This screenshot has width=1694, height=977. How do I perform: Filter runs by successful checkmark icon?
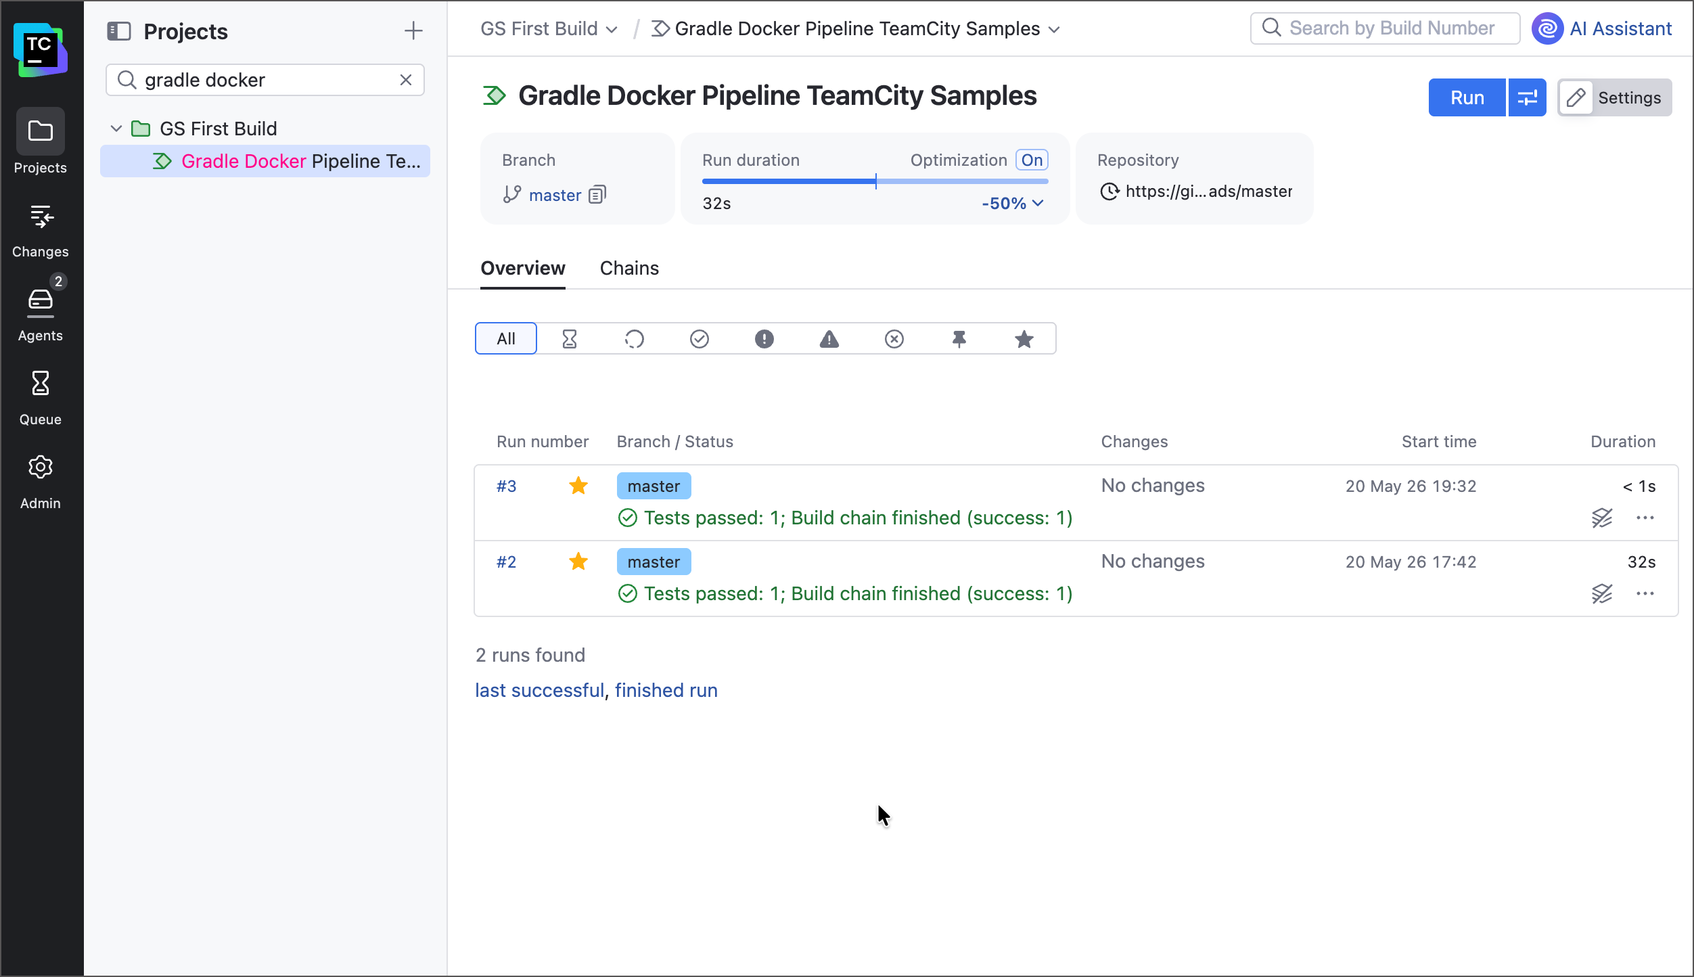coord(700,338)
